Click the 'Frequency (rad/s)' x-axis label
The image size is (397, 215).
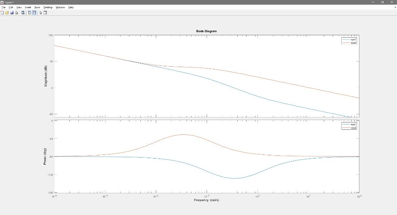point(206,200)
